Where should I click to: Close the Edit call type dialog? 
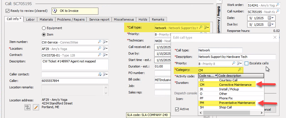(275, 37)
